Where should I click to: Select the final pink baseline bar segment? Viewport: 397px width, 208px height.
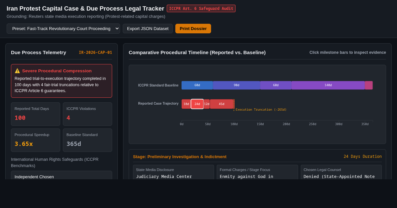click(369, 85)
